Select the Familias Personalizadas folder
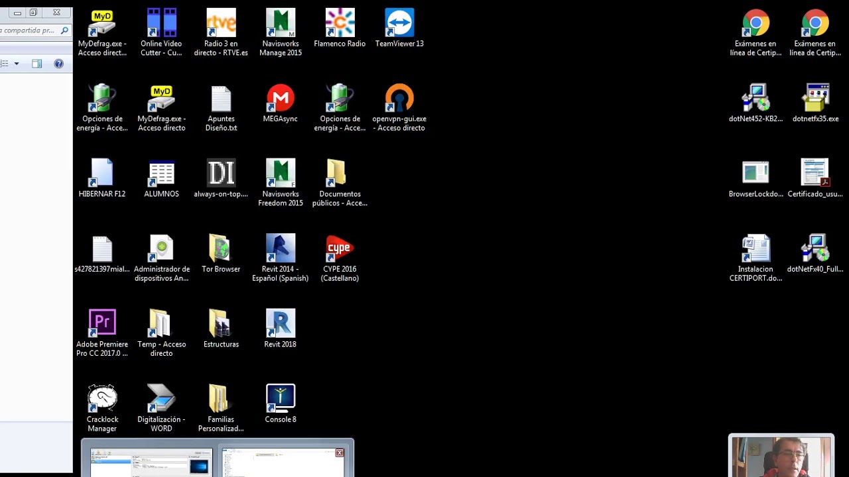 (221, 409)
